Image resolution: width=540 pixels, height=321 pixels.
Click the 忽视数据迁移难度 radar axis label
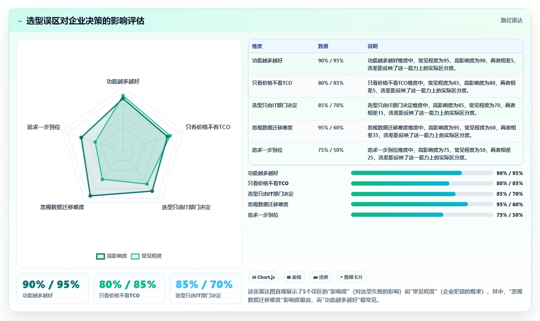coord(62,207)
